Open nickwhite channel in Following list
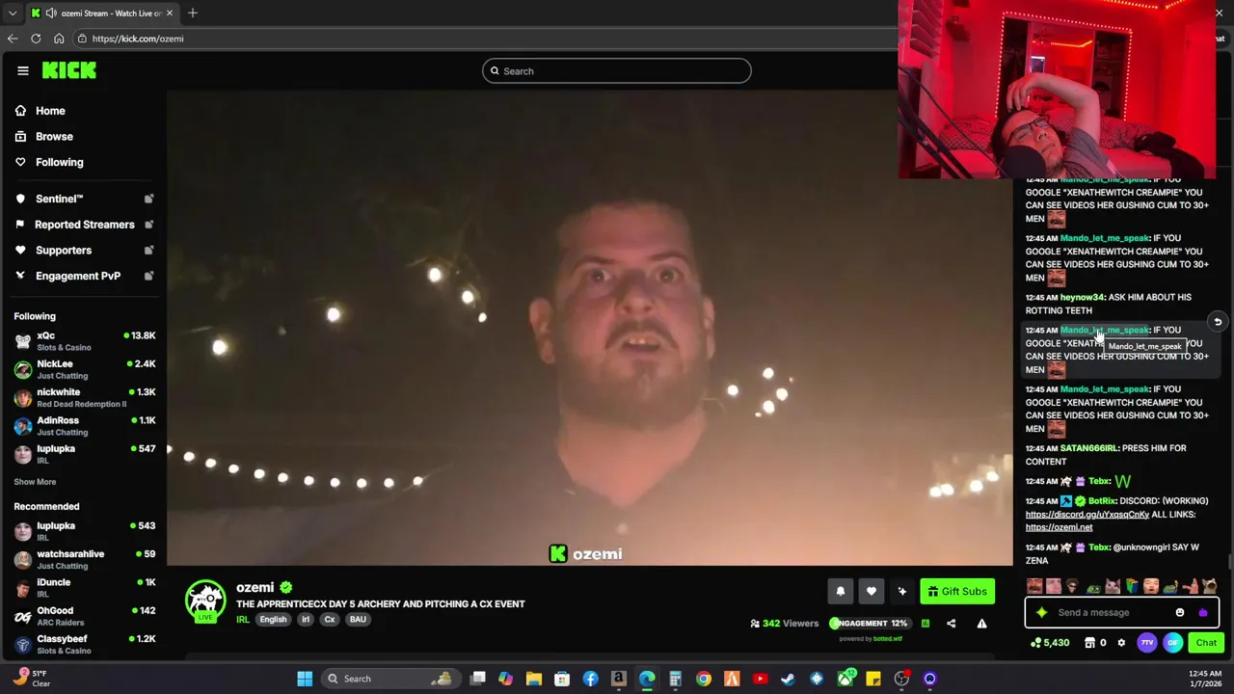The width and height of the screenshot is (1234, 694). [x=85, y=397]
